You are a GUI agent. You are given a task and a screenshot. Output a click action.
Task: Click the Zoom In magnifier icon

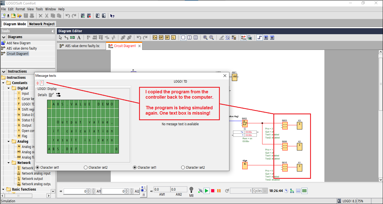pos(205,38)
